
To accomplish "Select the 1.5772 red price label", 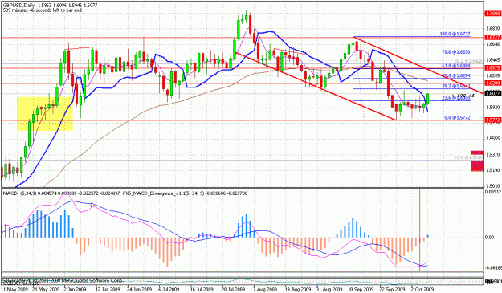I will (x=492, y=120).
